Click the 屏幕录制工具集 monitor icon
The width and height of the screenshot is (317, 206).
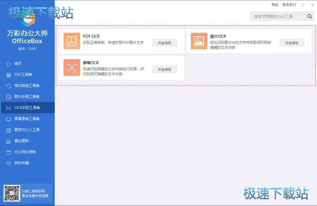(x=8, y=119)
